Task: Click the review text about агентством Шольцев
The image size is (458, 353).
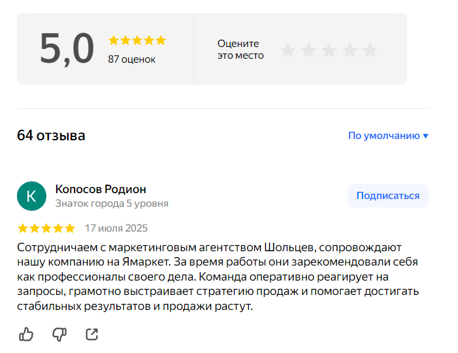Action: [218, 277]
